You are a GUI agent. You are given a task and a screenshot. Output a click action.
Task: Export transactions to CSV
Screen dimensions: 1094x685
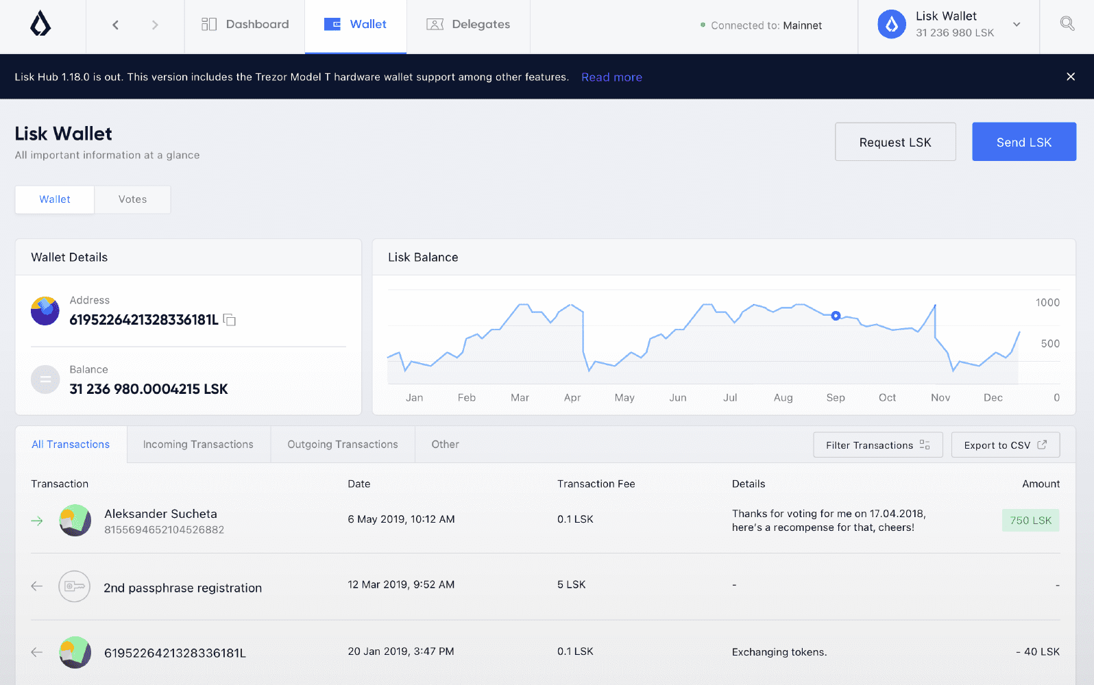tap(1006, 445)
